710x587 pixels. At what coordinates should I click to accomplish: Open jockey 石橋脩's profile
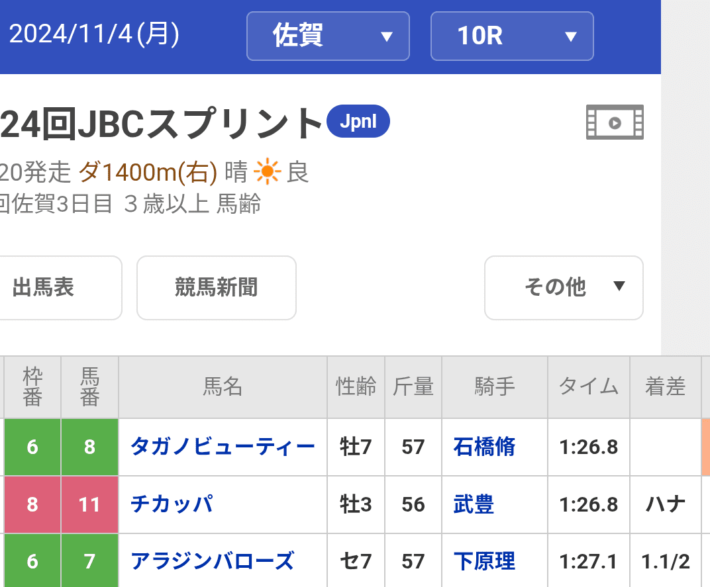tap(484, 447)
